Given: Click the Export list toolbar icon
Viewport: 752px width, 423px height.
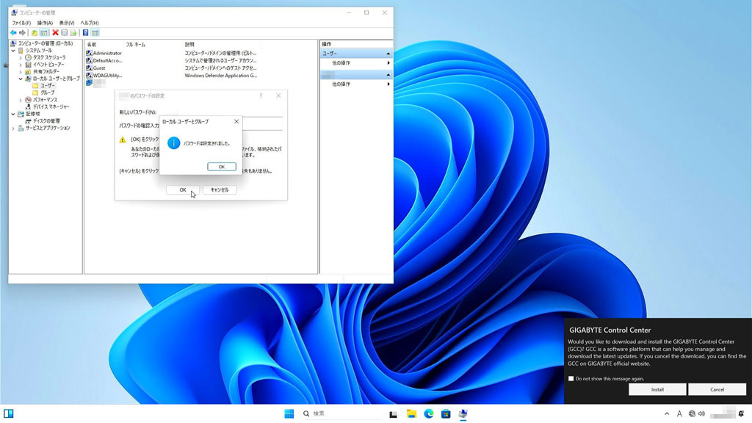Looking at the screenshot, I should 73,33.
